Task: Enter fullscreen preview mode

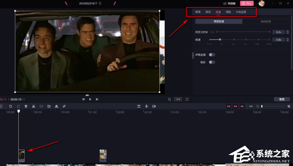Action: tap(187, 99)
